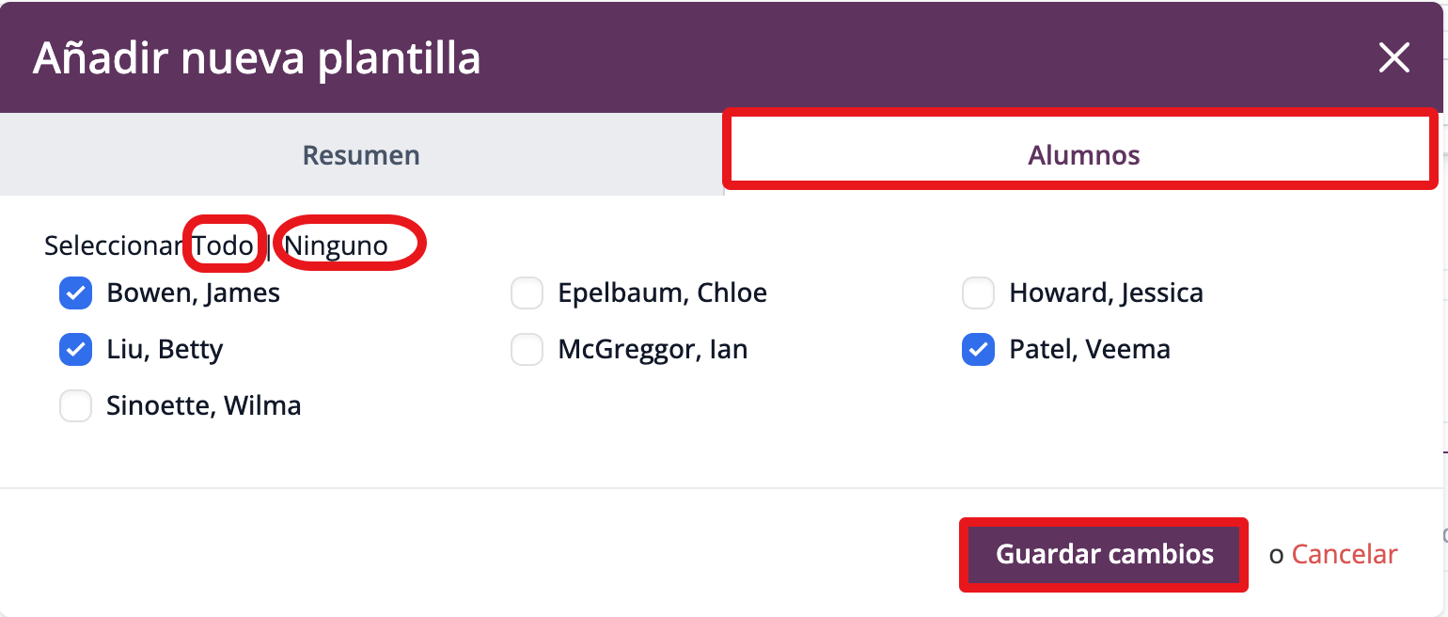Image resolution: width=1448 pixels, height=617 pixels.
Task: Enable the Epelbaum, Chloe checkbox
Action: point(527,293)
